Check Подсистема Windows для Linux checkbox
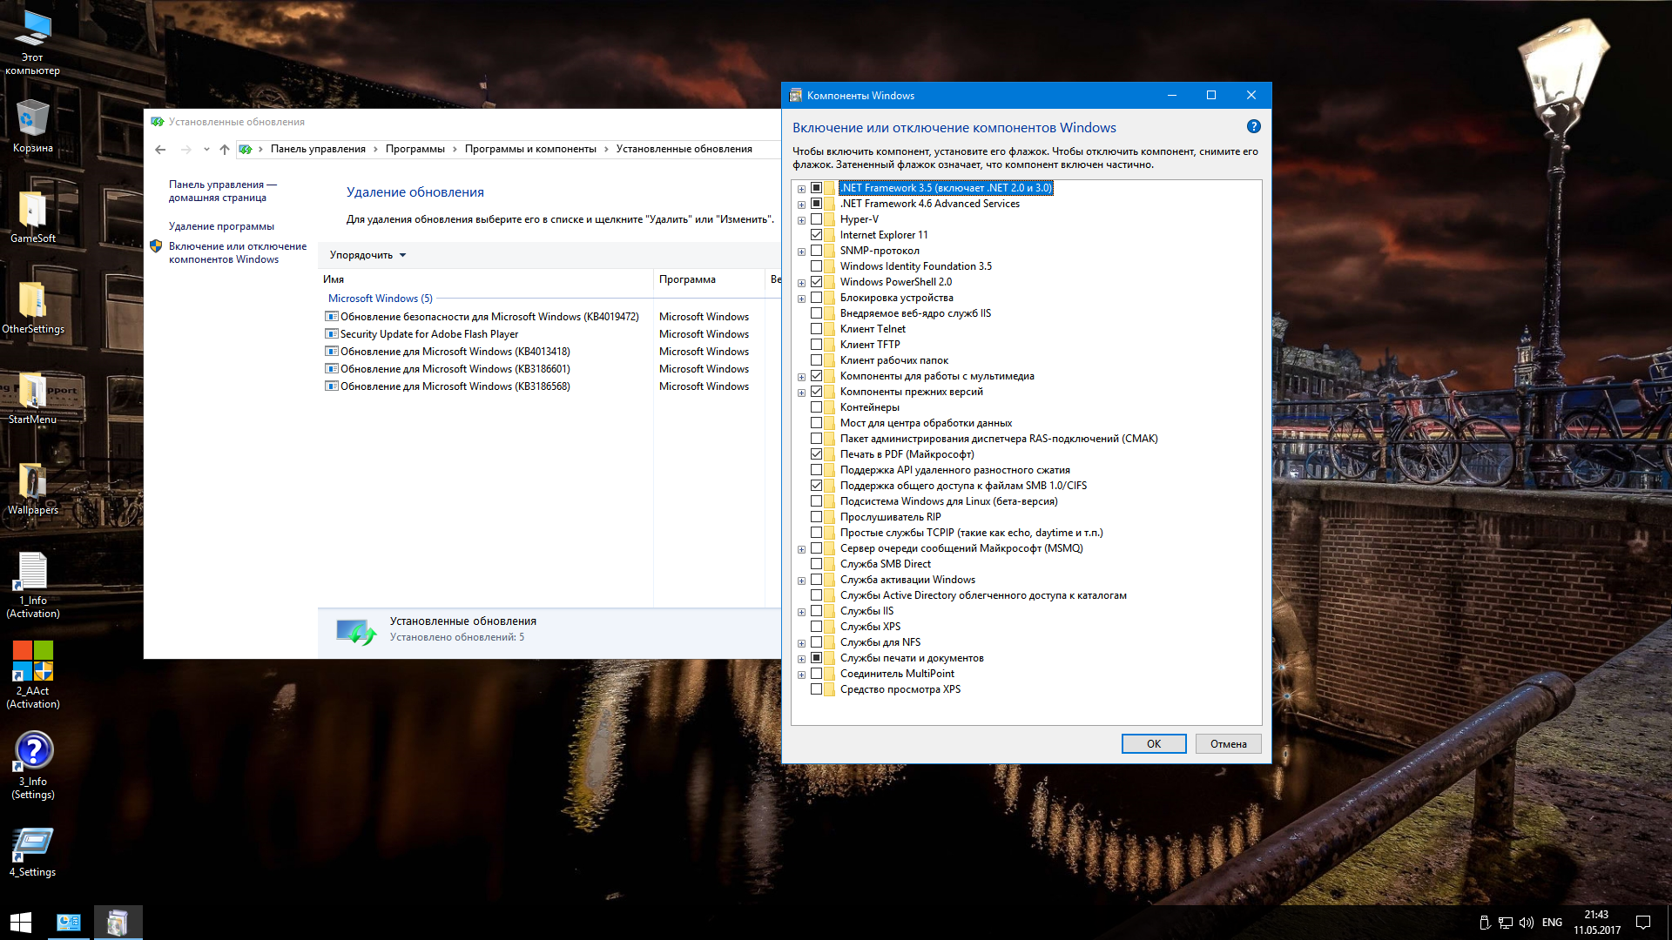The height and width of the screenshot is (940, 1672). pyautogui.click(x=817, y=501)
